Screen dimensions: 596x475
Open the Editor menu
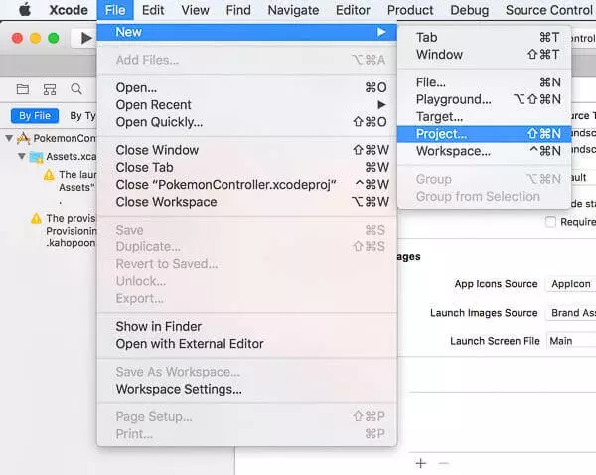tap(352, 10)
